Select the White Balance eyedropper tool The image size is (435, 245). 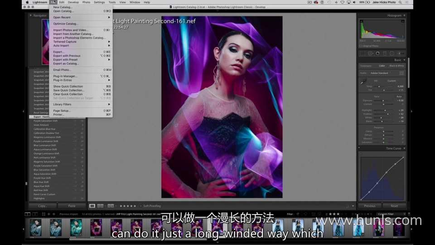[x=362, y=82]
